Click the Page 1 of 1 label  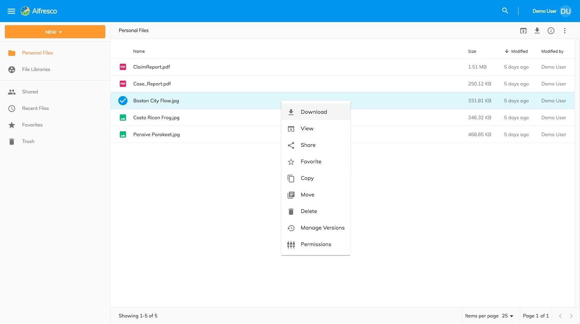point(536,316)
